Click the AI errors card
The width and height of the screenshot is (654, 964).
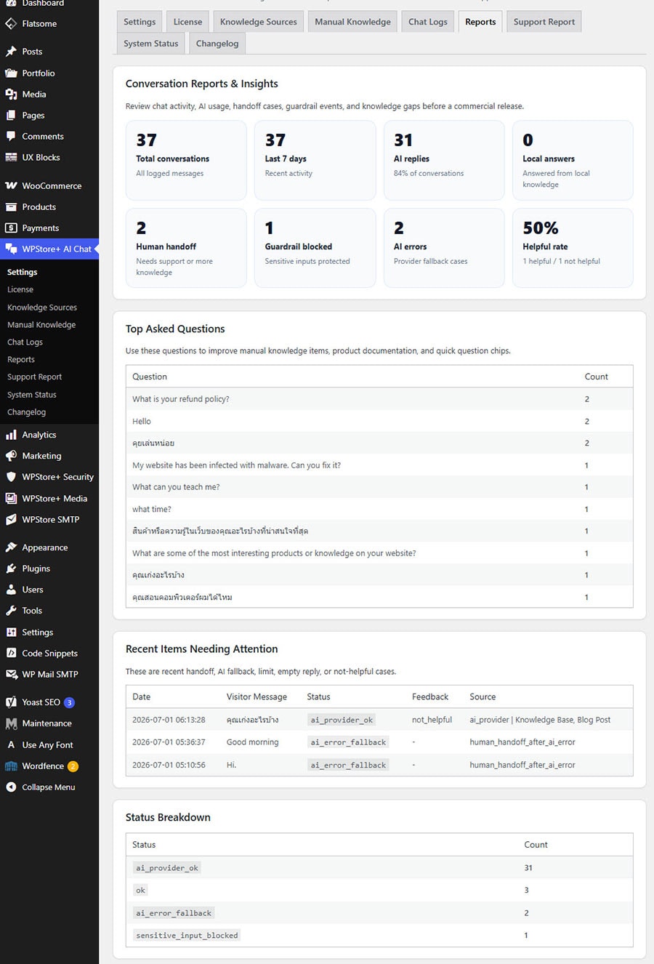(444, 249)
